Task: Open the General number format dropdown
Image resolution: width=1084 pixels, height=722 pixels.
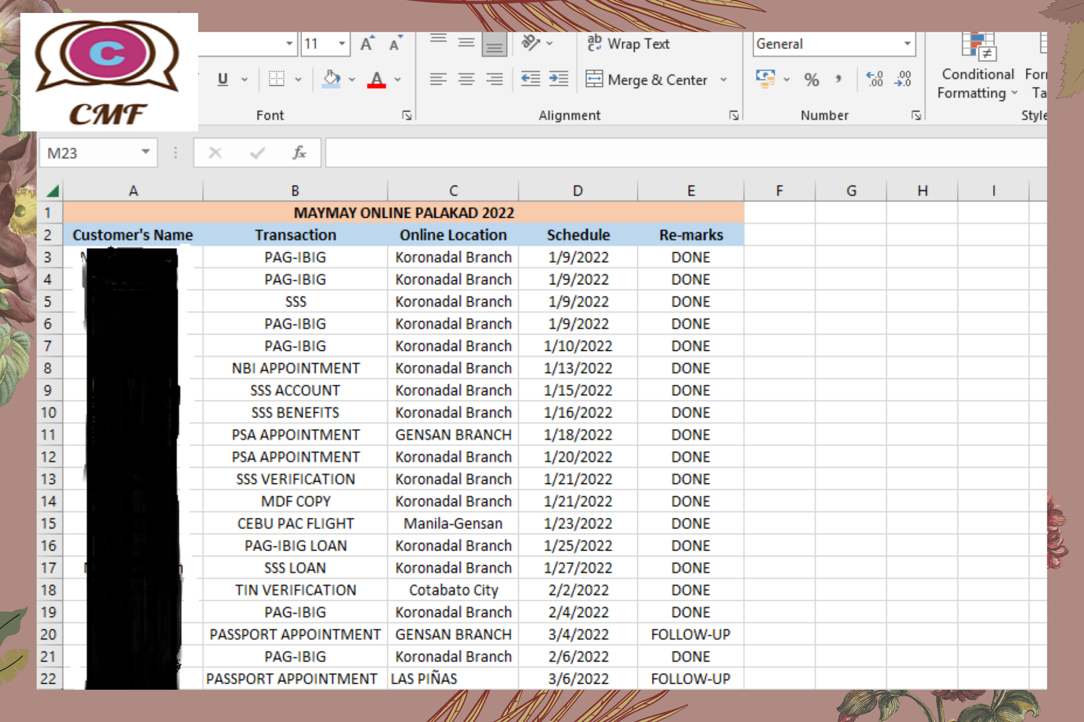Action: tap(907, 44)
